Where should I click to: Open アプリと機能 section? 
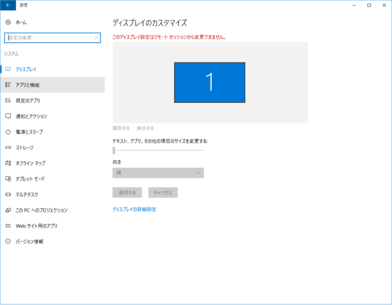[x=53, y=85]
